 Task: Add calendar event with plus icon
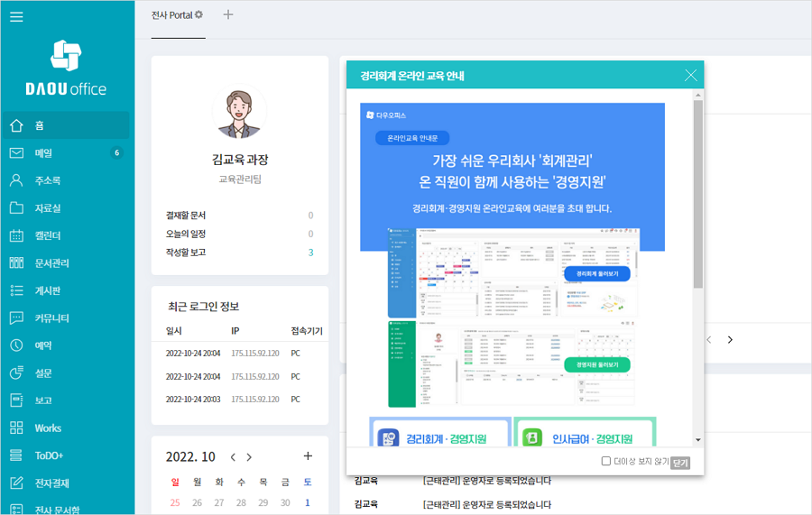[x=308, y=456]
